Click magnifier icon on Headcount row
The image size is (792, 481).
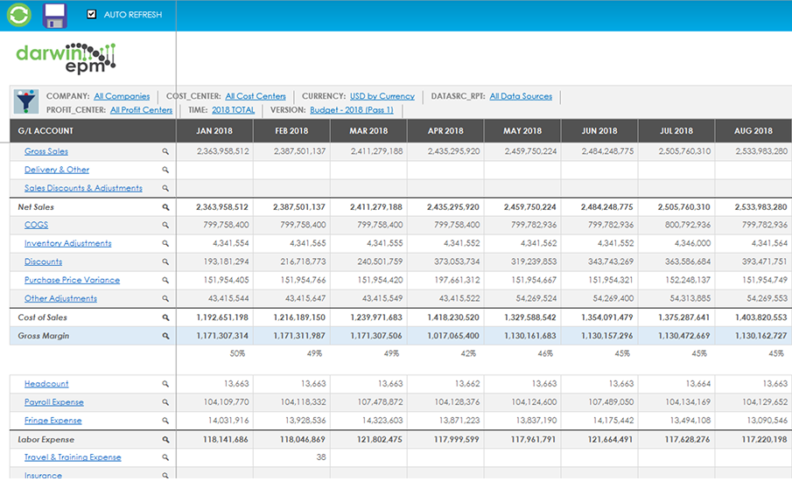[165, 384]
